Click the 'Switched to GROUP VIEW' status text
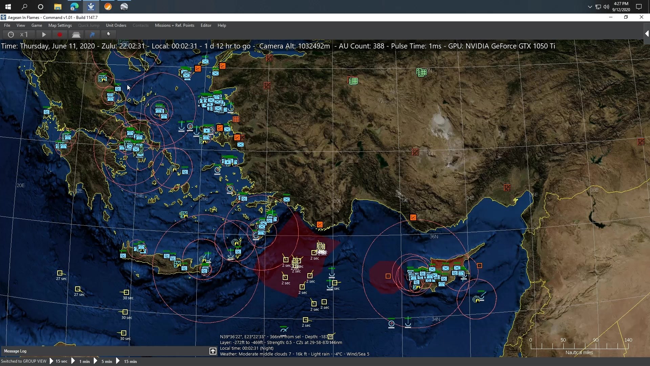Screen dimensions: 650x366 pyautogui.click(x=24, y=361)
